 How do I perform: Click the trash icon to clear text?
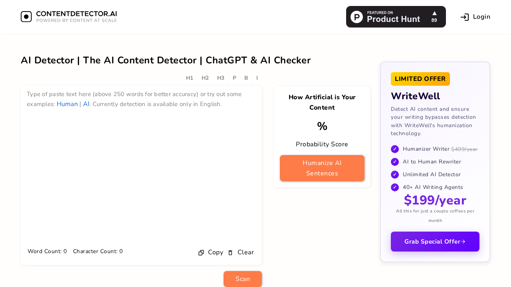tap(230, 252)
